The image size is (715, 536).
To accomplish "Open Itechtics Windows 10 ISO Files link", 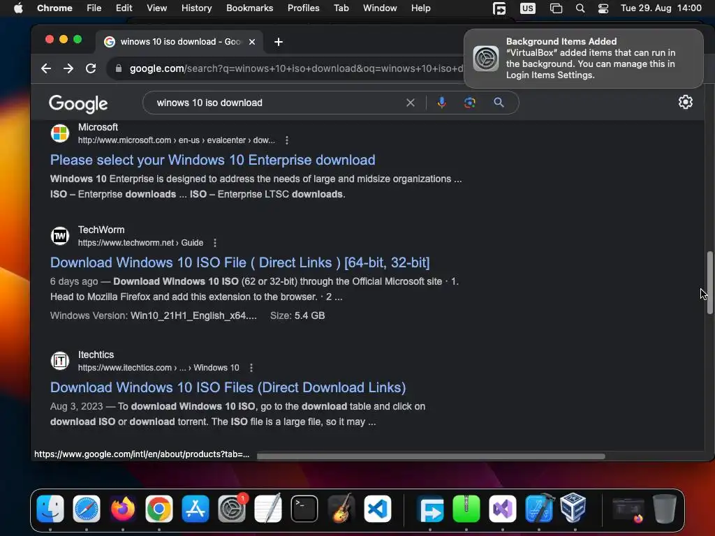I will (x=228, y=387).
